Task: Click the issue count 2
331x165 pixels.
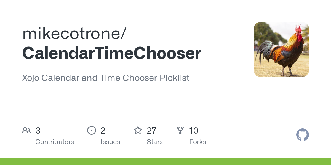Action: (103, 131)
